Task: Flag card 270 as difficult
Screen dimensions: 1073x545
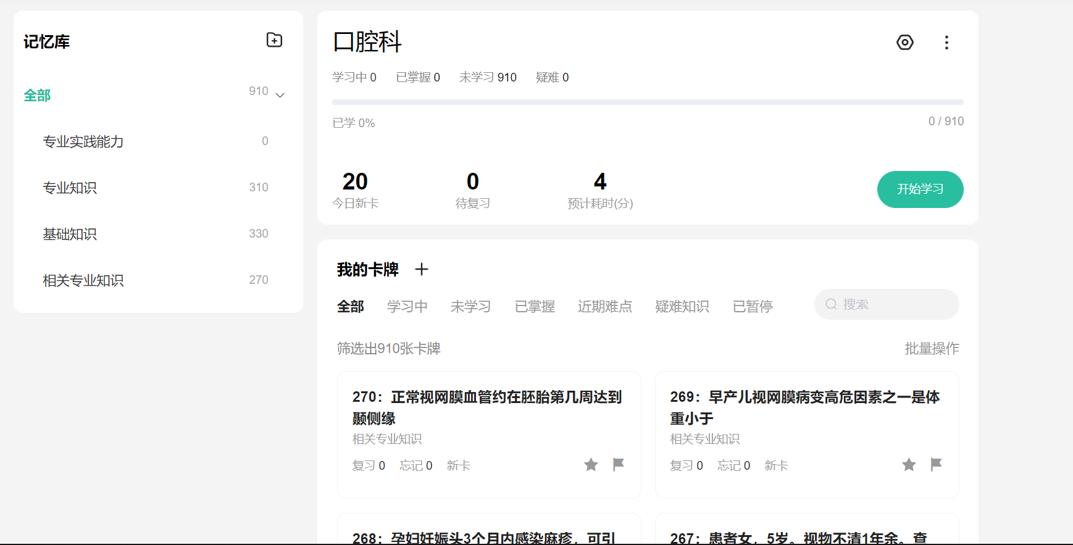Action: (x=619, y=464)
